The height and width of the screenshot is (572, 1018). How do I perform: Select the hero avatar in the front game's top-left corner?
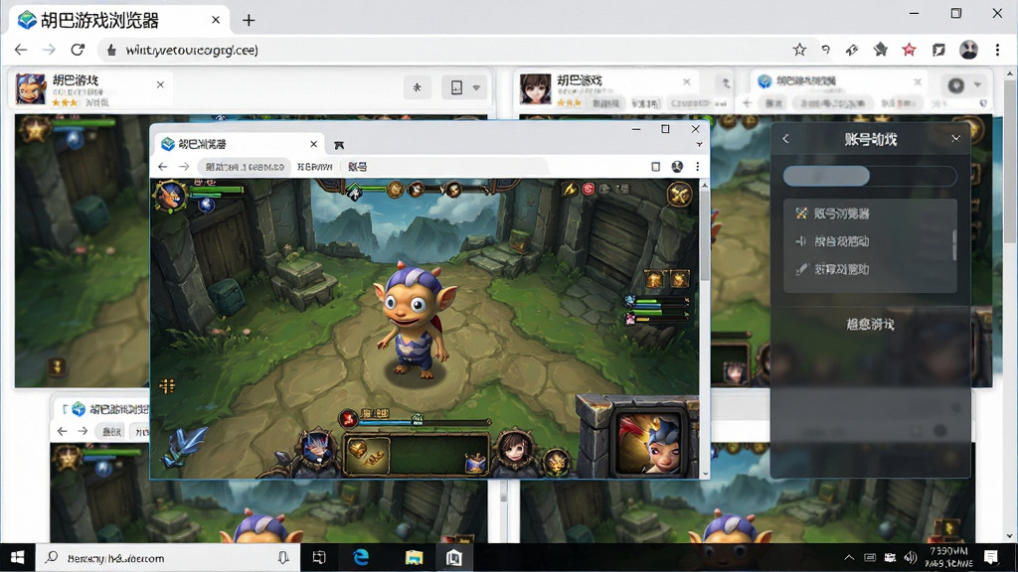[x=170, y=196]
